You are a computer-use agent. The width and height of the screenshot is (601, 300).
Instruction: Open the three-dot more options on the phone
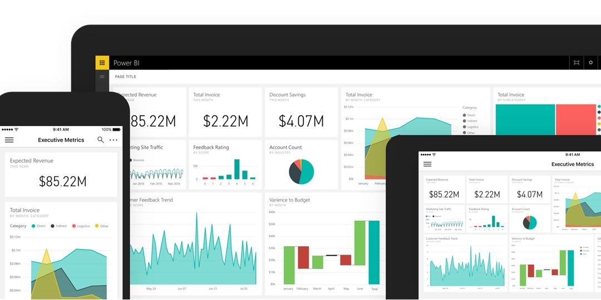pos(114,140)
